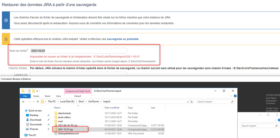
Task: Select the Compressed Folder Tools tab header
Action: coord(78,91)
